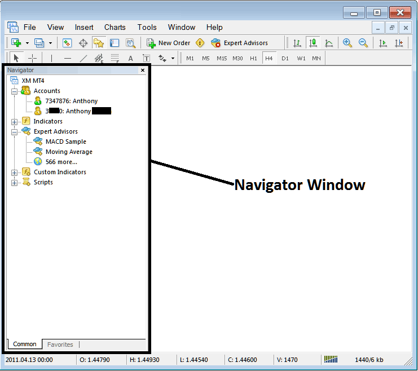Select the Text label tool
The width and height of the screenshot is (418, 371).
tap(130, 58)
